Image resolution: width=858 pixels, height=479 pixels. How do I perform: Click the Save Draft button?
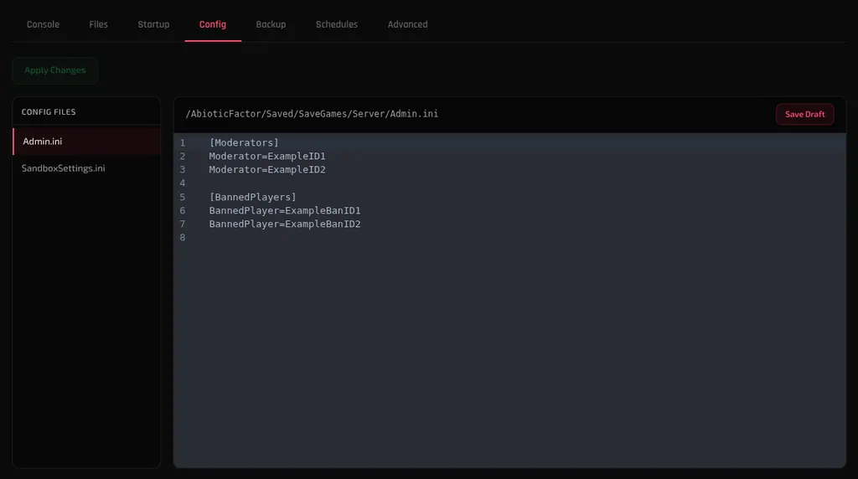[805, 114]
